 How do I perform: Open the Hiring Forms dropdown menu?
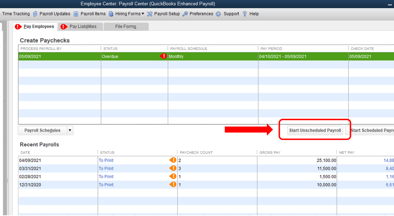point(129,14)
